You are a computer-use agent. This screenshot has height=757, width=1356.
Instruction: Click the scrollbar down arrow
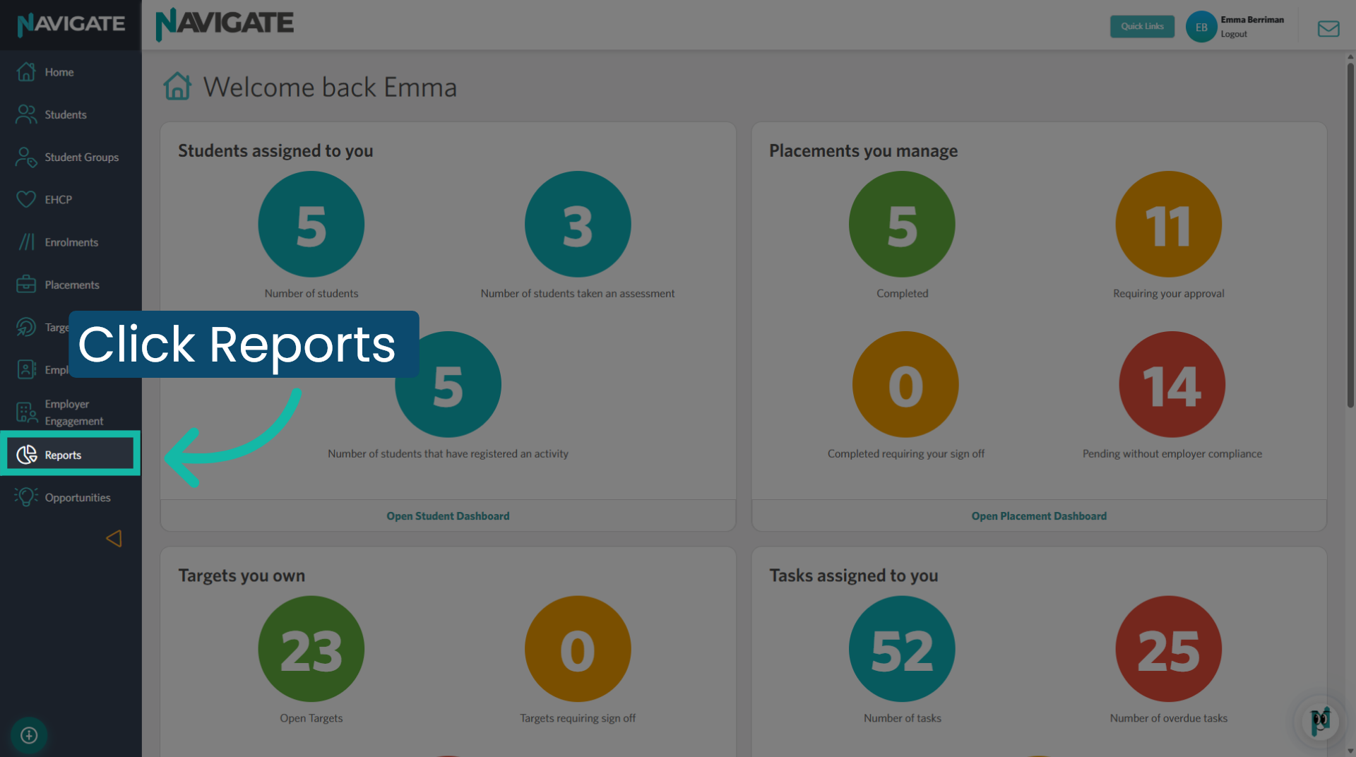(x=1350, y=751)
